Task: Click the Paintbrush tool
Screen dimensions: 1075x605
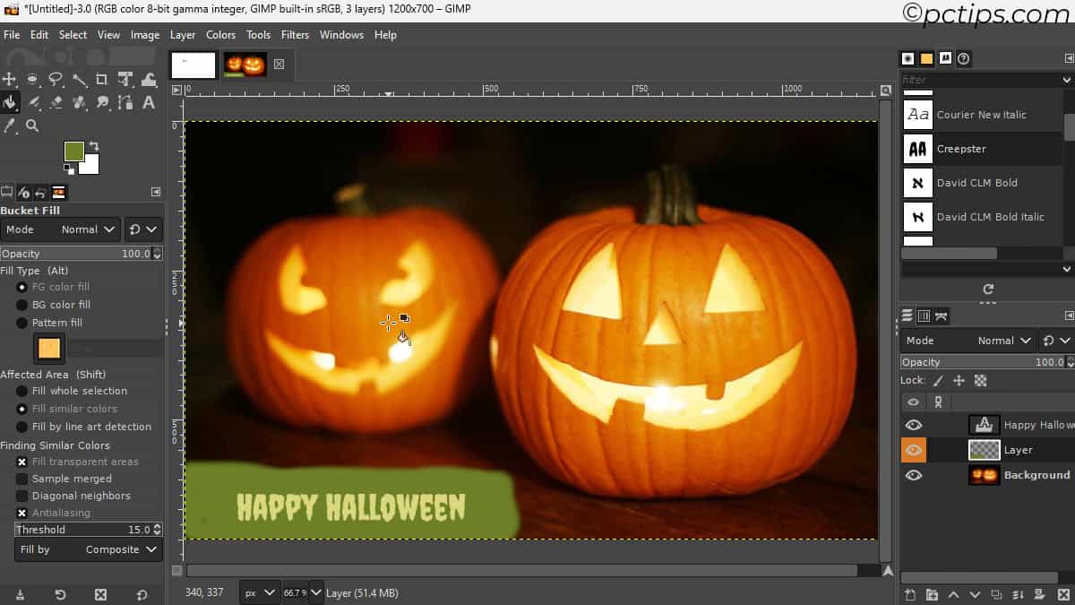Action: tap(33, 103)
